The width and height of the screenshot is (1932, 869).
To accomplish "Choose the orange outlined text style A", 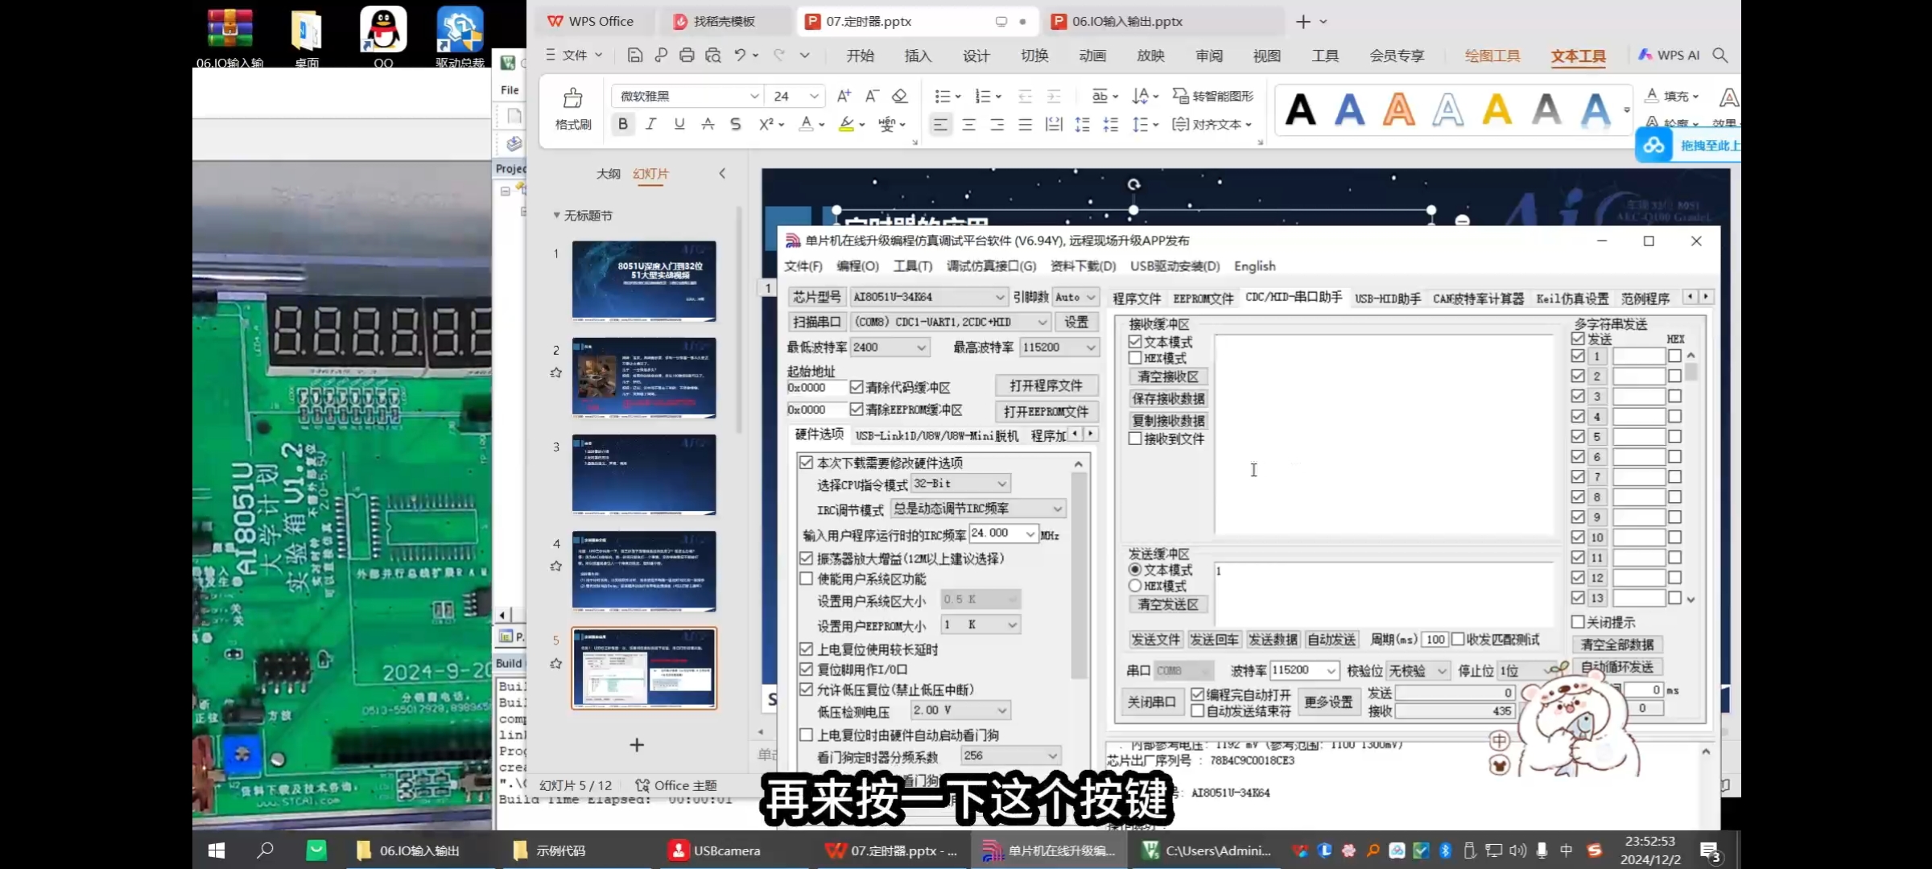I will (x=1399, y=109).
